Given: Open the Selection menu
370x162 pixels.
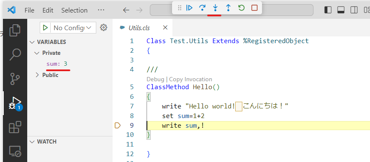Looking at the screenshot, I should [x=75, y=10].
